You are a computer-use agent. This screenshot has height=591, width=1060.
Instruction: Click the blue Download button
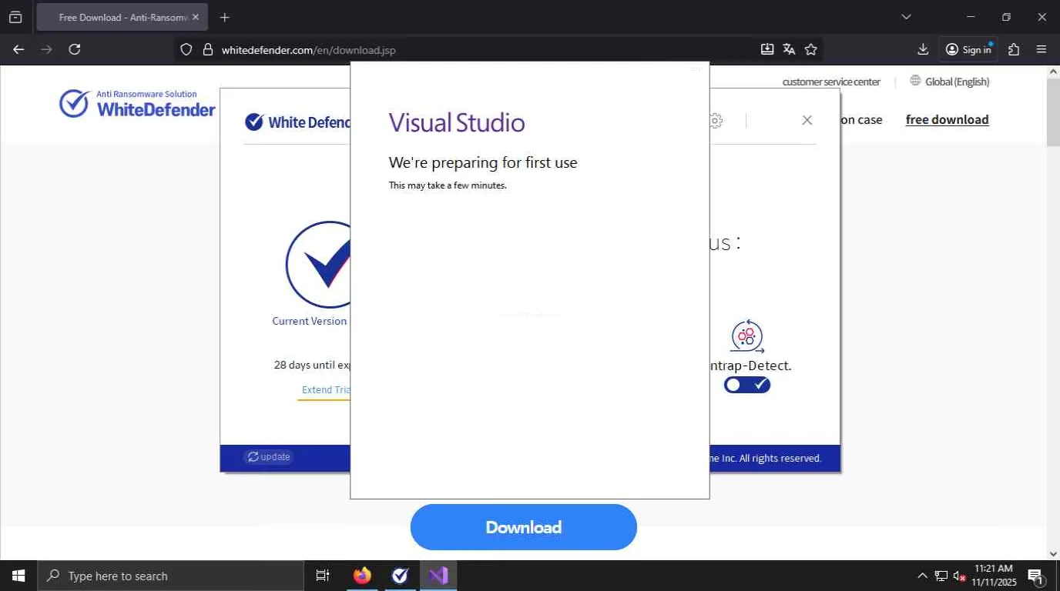pos(524,527)
